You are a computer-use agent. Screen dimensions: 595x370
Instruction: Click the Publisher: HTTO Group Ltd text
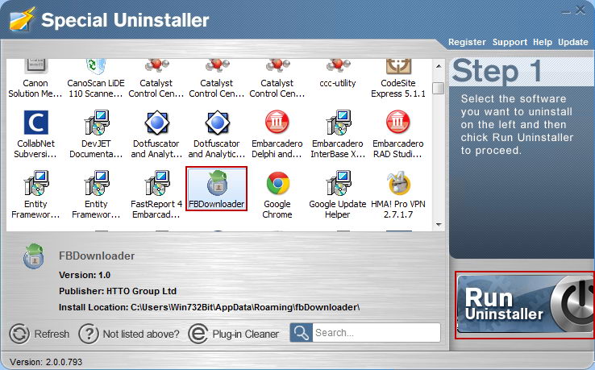pos(118,291)
